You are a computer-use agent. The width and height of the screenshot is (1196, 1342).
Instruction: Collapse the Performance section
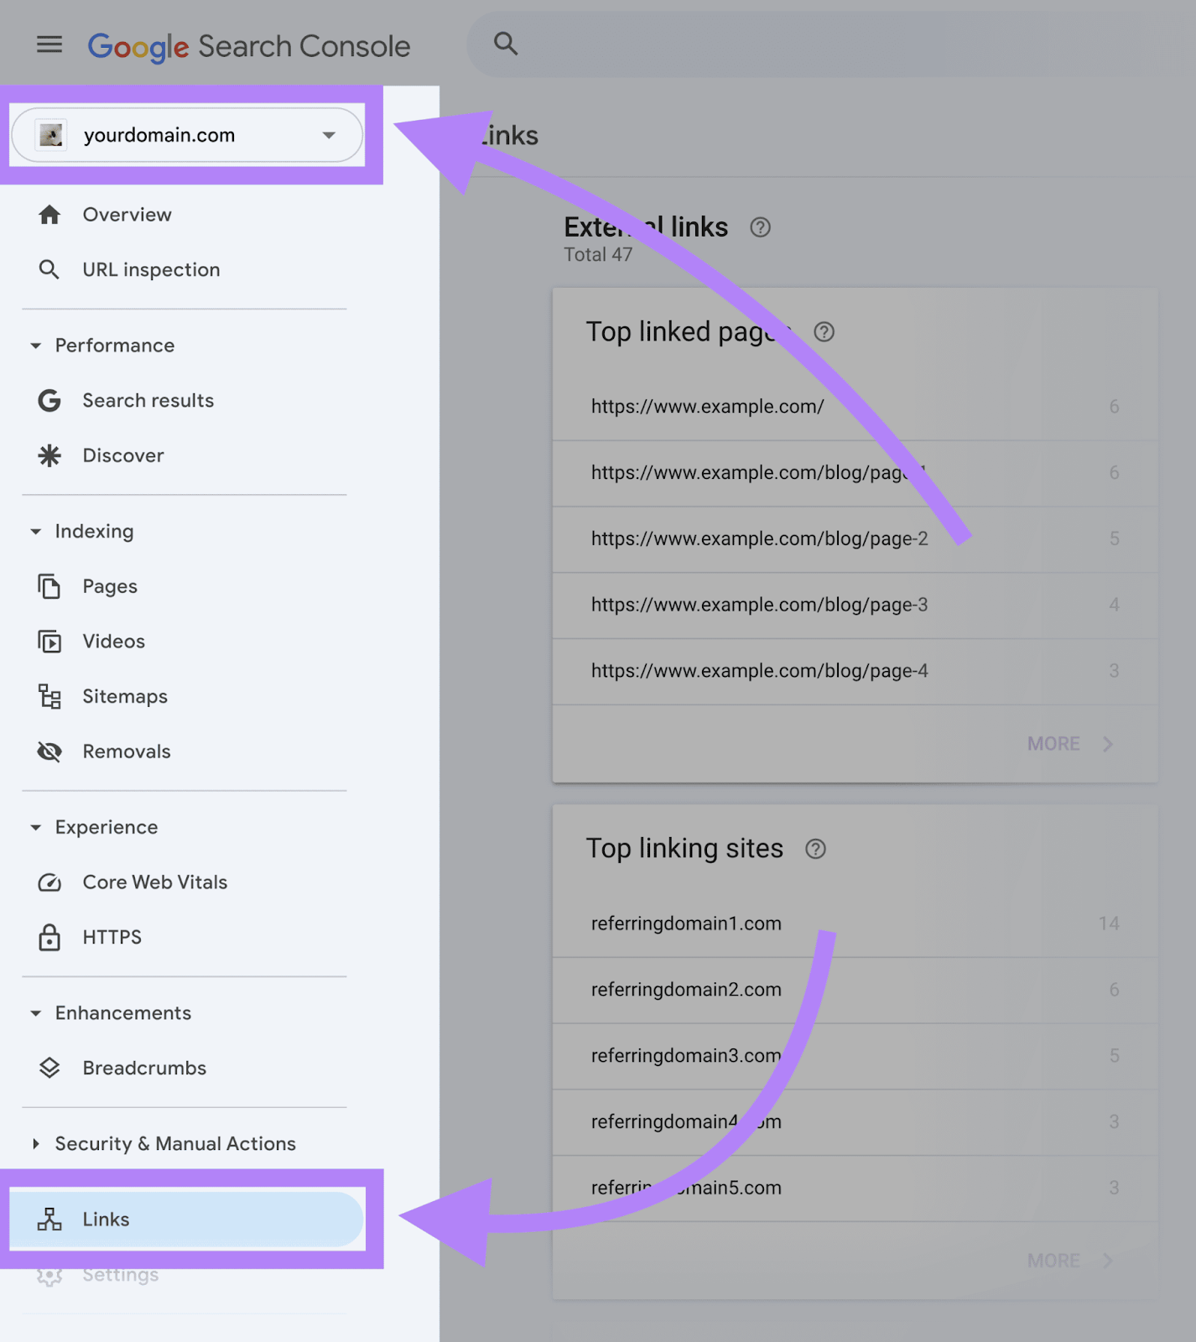[36, 346]
